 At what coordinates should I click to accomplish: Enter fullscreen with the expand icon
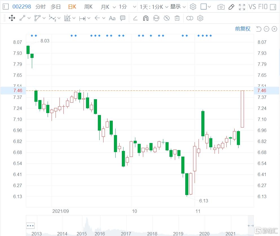pyautogui.click(x=242, y=7)
